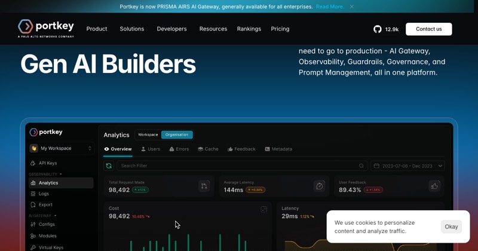Screen dimensions: 478x251
Task: Open Export in the sidebar
Action: tap(45, 204)
